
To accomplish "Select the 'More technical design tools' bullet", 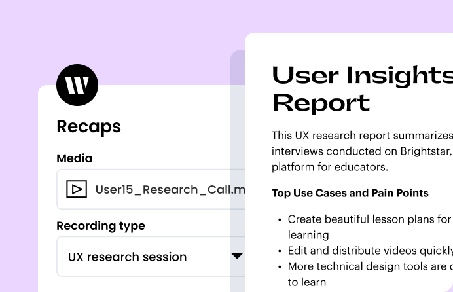I will click(x=365, y=274).
